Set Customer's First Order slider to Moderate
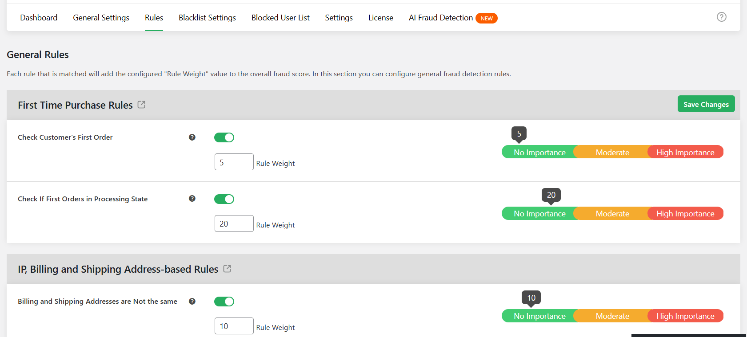 pyautogui.click(x=612, y=152)
